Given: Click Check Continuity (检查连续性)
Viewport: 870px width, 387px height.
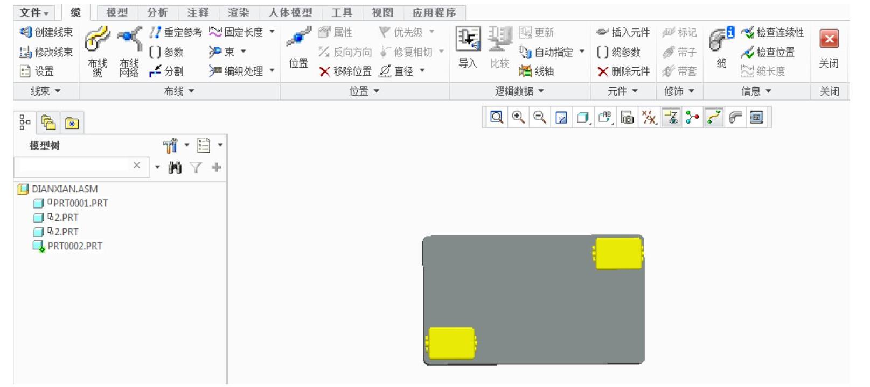Looking at the screenshot, I should [772, 33].
